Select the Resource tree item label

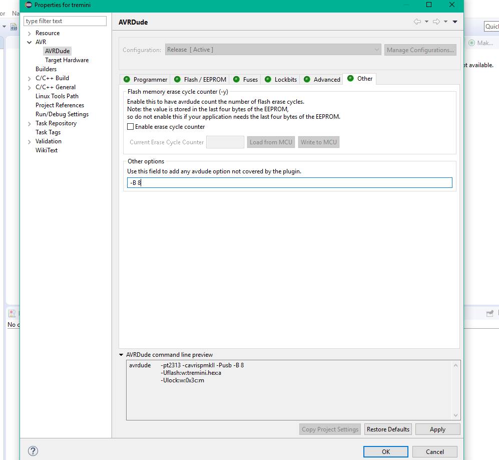pyautogui.click(x=48, y=33)
